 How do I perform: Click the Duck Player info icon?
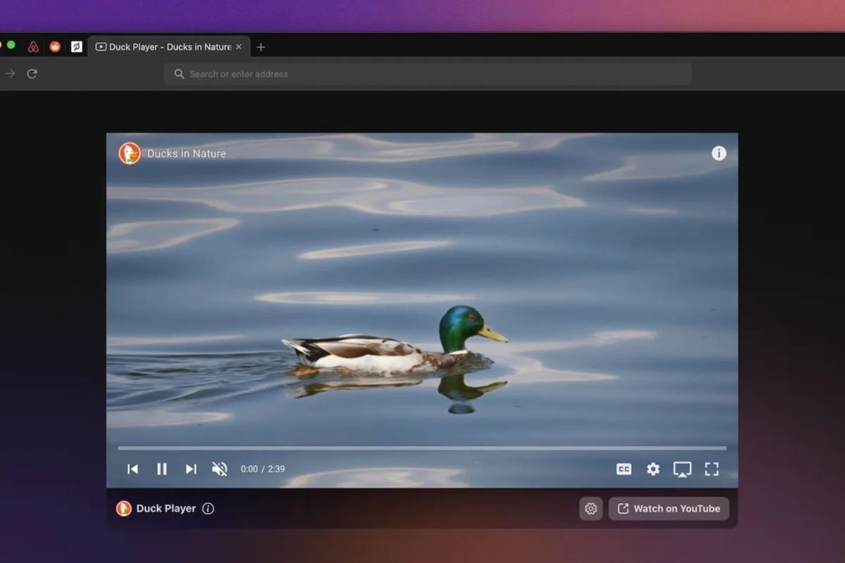pyautogui.click(x=208, y=508)
